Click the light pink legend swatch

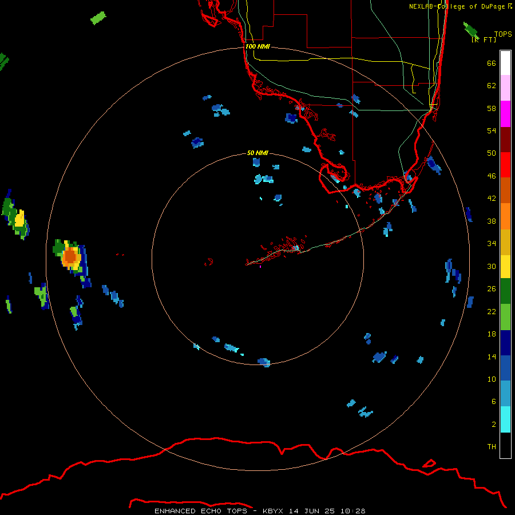505,88
